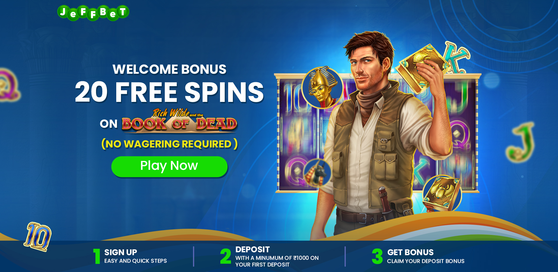The height and width of the screenshot is (272, 558).
Task: Click the green number 3 step
Action: coord(377,256)
